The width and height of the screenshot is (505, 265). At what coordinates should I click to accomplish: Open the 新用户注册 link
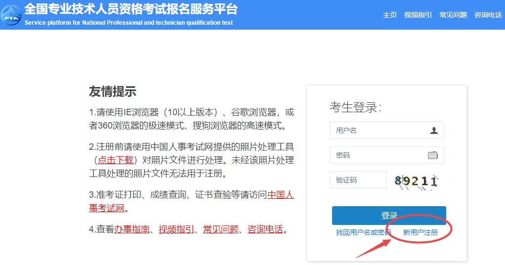click(421, 232)
